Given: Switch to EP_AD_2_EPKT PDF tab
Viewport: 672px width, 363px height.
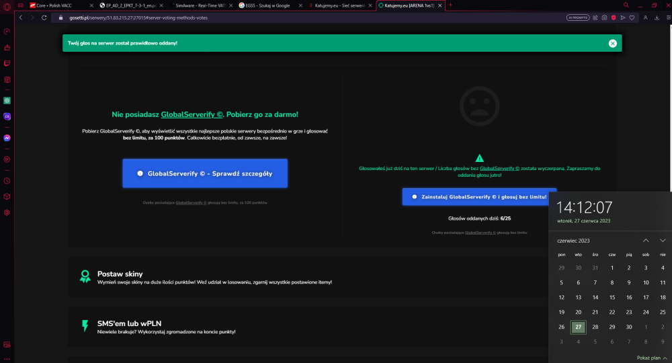Looking at the screenshot, I should click(x=131, y=5).
